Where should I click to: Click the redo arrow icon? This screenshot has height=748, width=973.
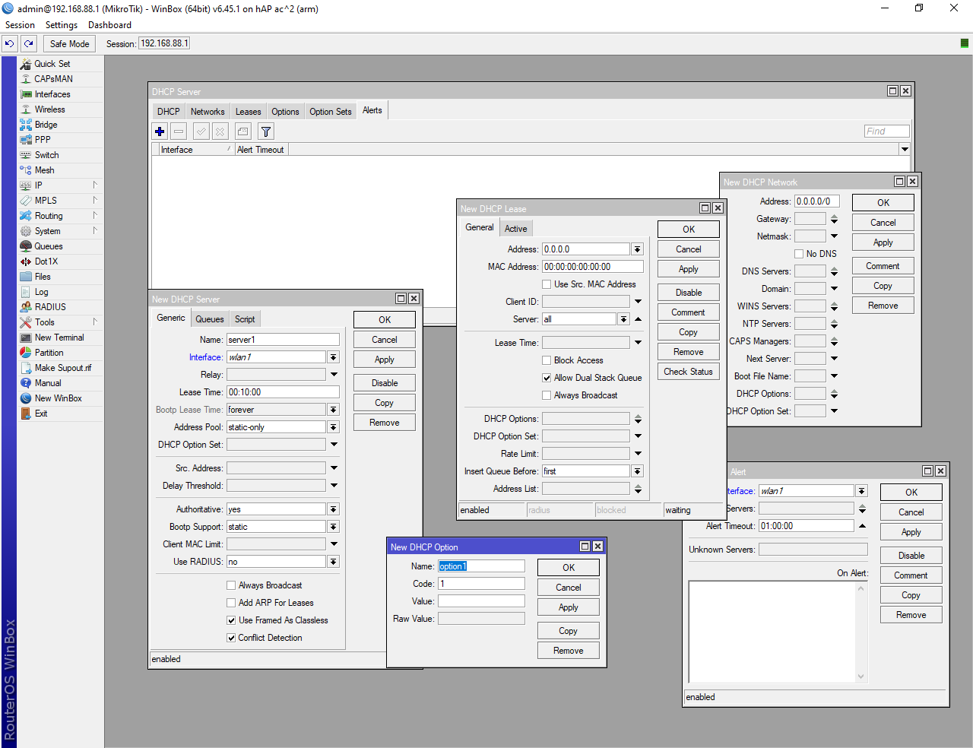point(29,44)
